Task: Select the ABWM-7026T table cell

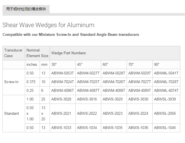Action: click(x=114, y=82)
